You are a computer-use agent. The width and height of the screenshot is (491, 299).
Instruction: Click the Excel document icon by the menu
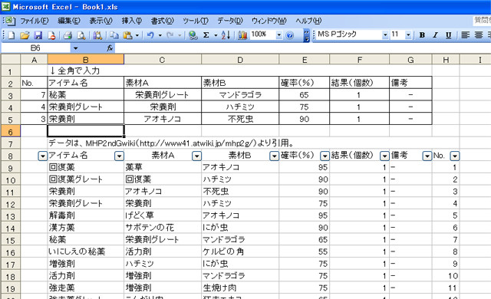(x=10, y=21)
